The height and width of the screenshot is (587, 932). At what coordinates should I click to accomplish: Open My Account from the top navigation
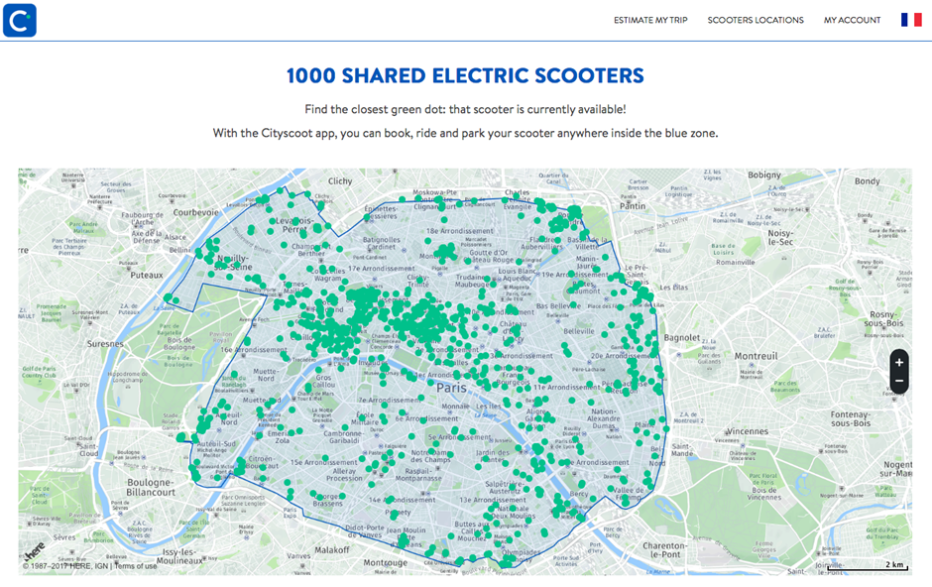click(x=852, y=20)
